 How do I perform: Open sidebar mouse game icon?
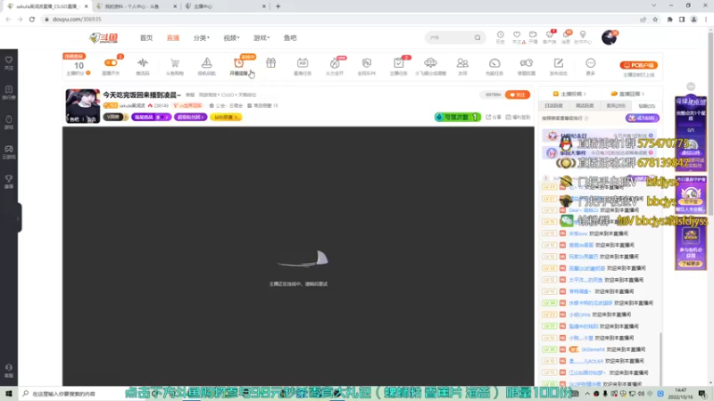pyautogui.click(x=9, y=122)
